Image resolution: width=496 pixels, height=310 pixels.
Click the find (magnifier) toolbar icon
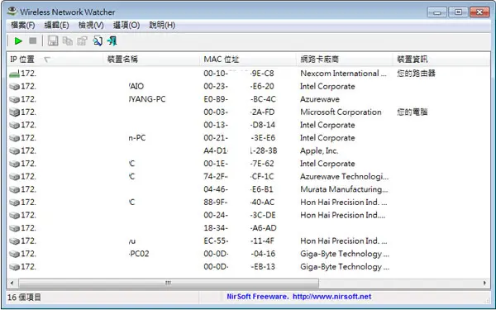[x=98, y=41]
